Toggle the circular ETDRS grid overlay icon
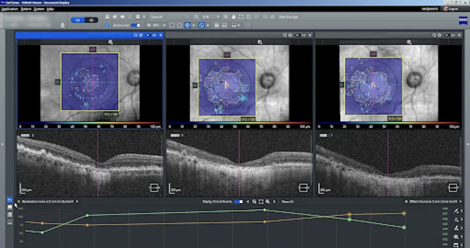This screenshot has width=470, height=248. pos(188,25)
